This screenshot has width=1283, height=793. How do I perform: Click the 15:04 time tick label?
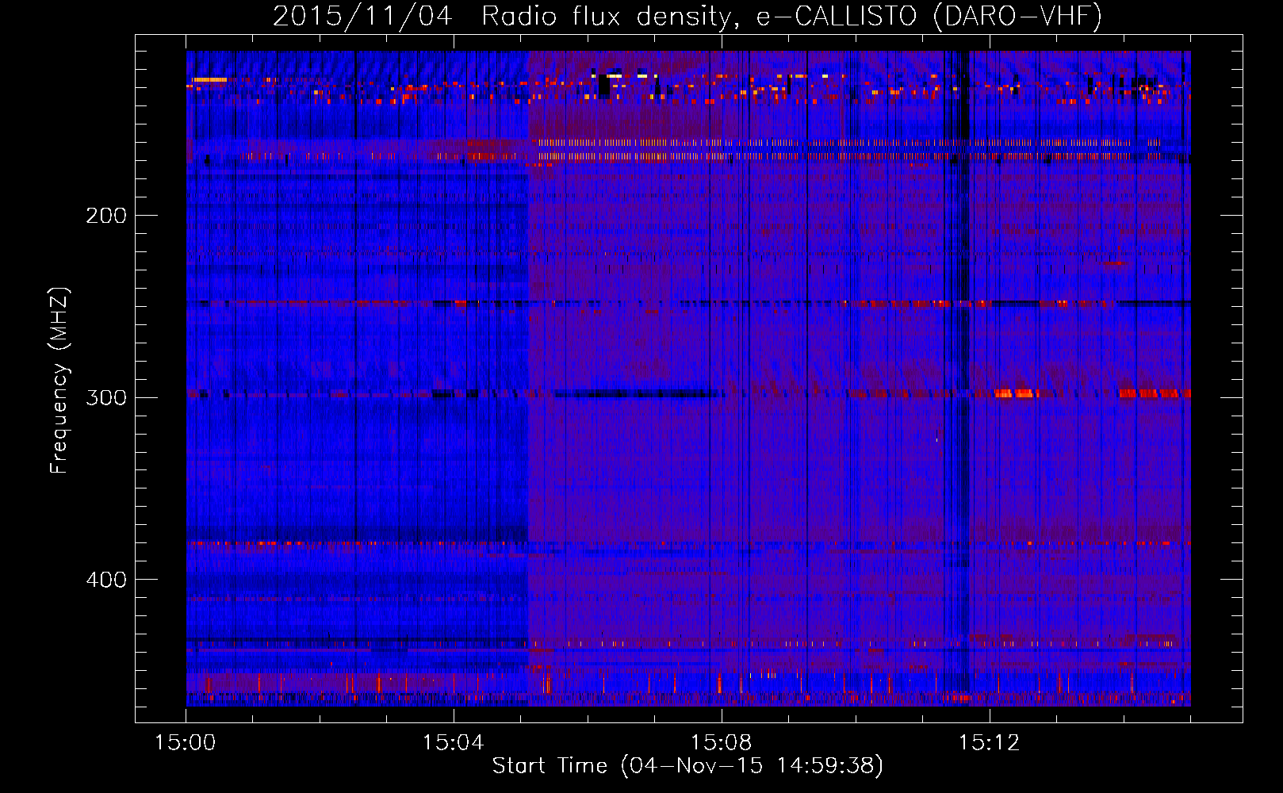point(453,743)
